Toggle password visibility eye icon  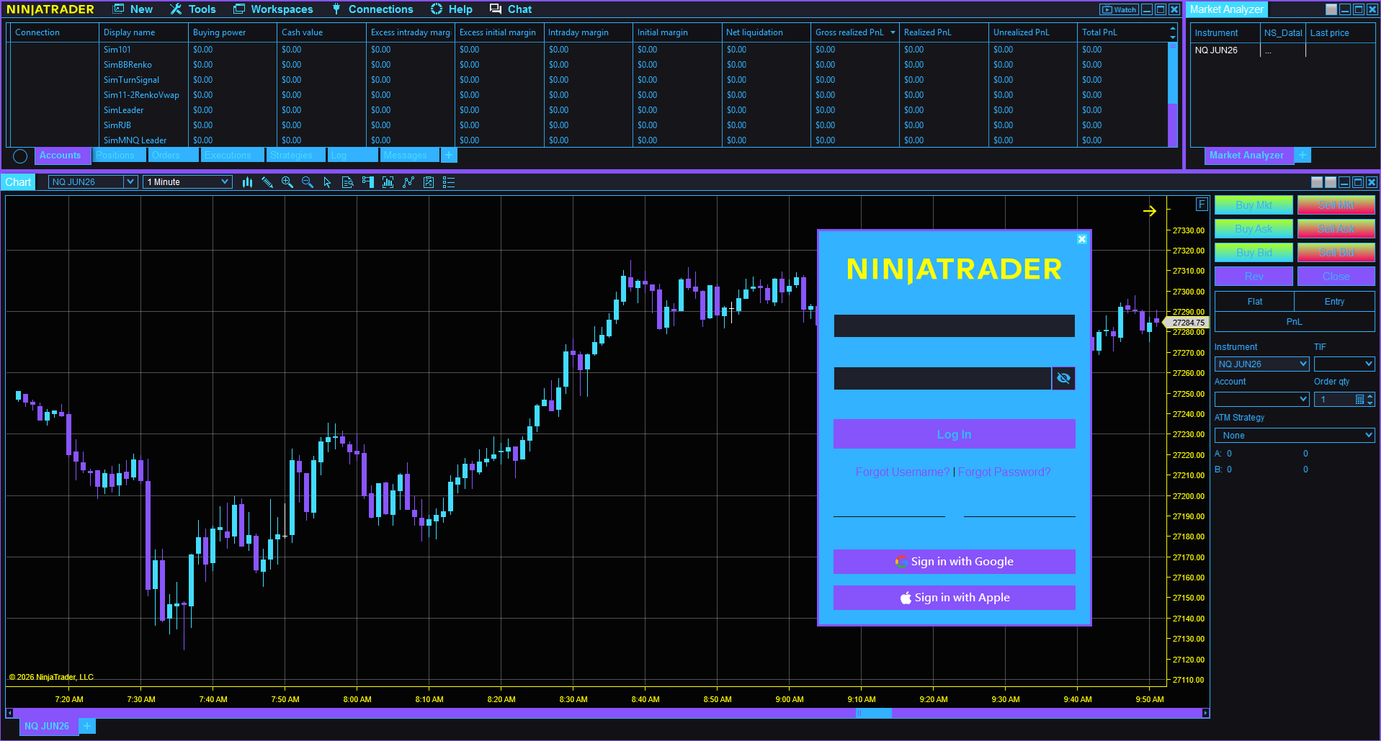click(1063, 378)
